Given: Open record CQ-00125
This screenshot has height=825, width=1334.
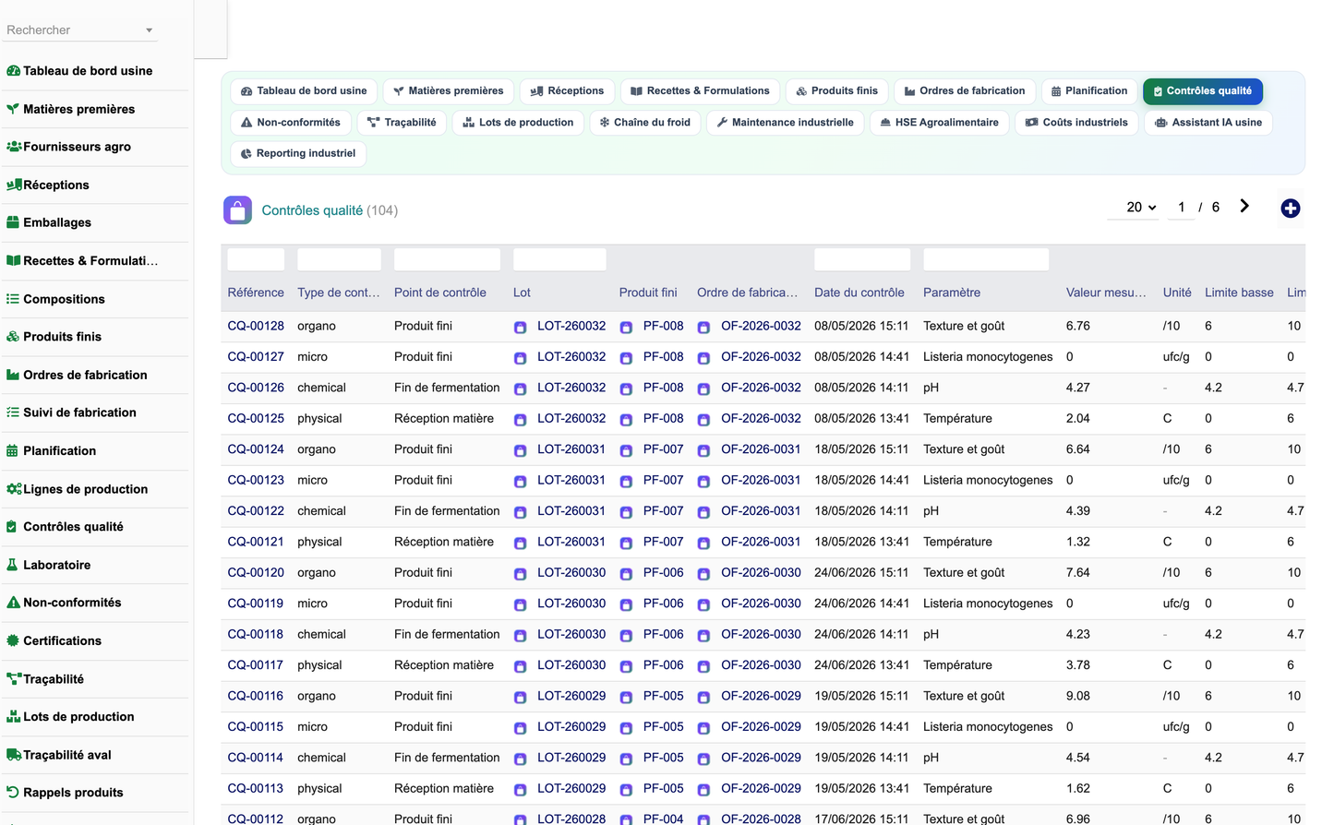Looking at the screenshot, I should (x=256, y=418).
